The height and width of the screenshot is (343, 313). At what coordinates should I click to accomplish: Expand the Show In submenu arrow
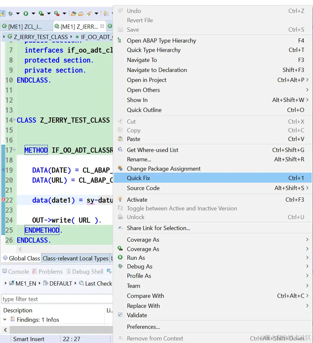click(307, 100)
